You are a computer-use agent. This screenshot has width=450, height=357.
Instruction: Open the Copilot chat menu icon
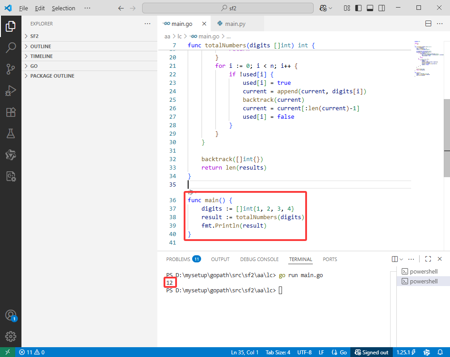(x=323, y=8)
